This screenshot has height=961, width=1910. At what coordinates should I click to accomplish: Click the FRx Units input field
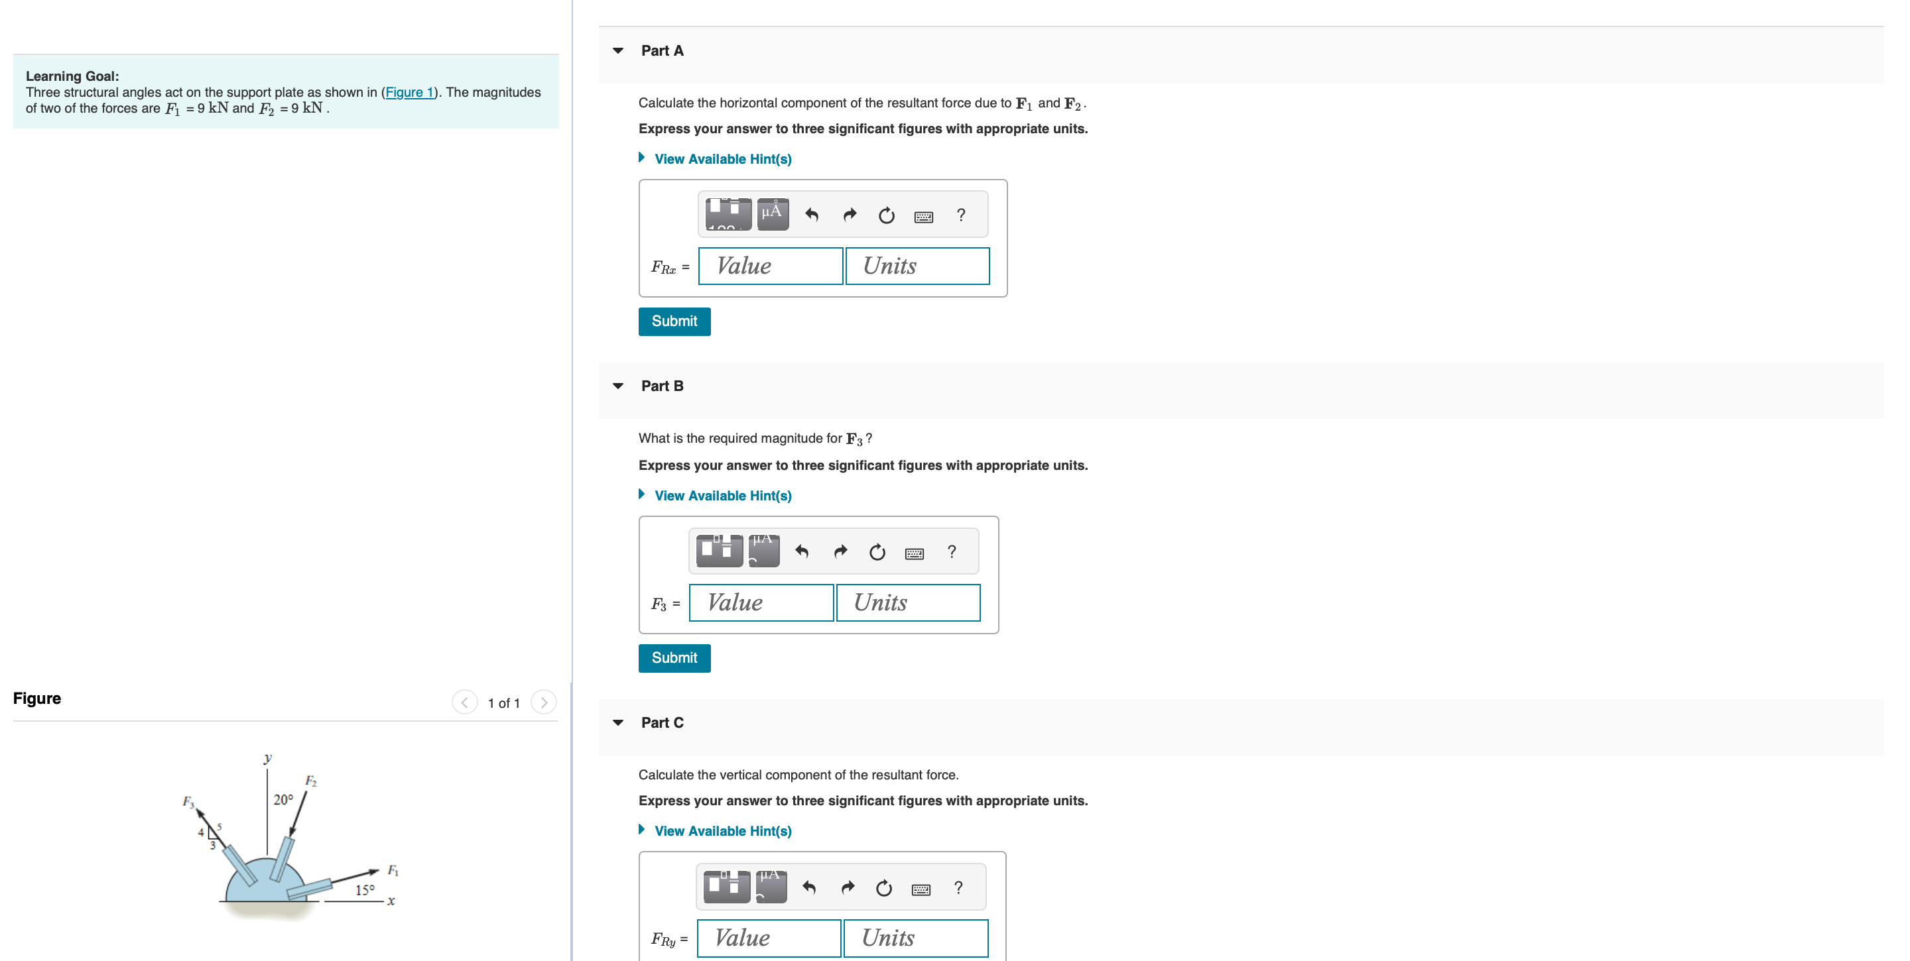coord(917,266)
